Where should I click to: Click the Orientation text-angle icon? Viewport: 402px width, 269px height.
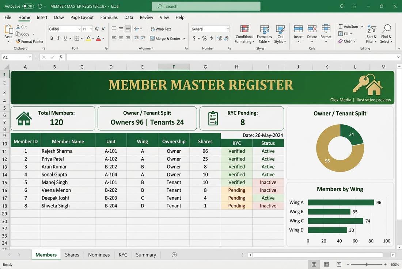(136, 29)
